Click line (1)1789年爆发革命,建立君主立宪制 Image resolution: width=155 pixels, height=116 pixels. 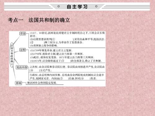[51, 50]
